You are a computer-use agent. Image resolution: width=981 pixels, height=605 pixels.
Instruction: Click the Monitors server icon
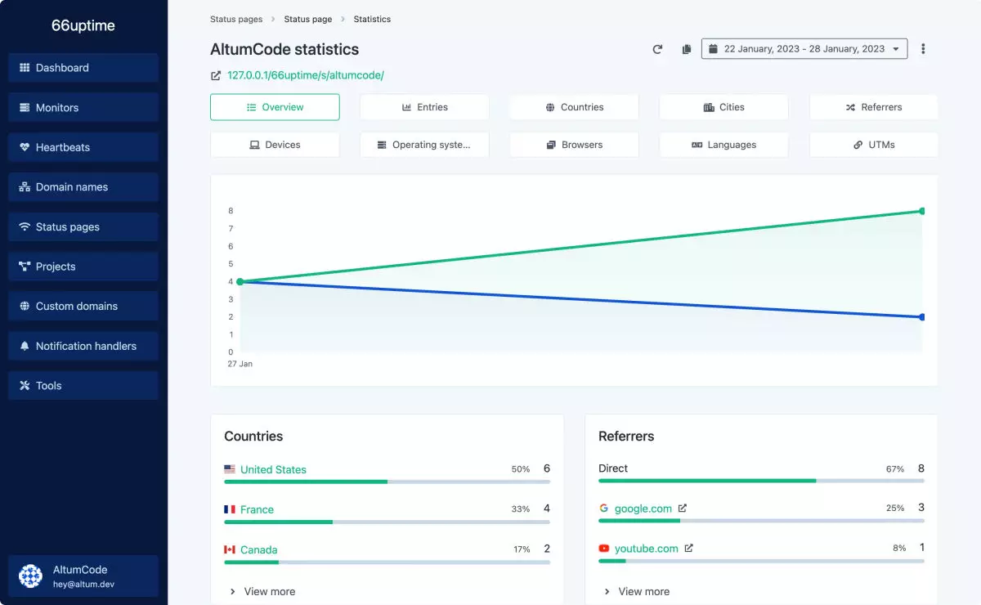pos(25,107)
